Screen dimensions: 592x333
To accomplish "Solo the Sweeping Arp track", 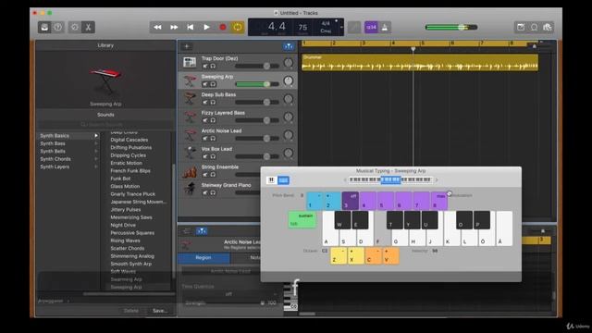I will coord(213,84).
